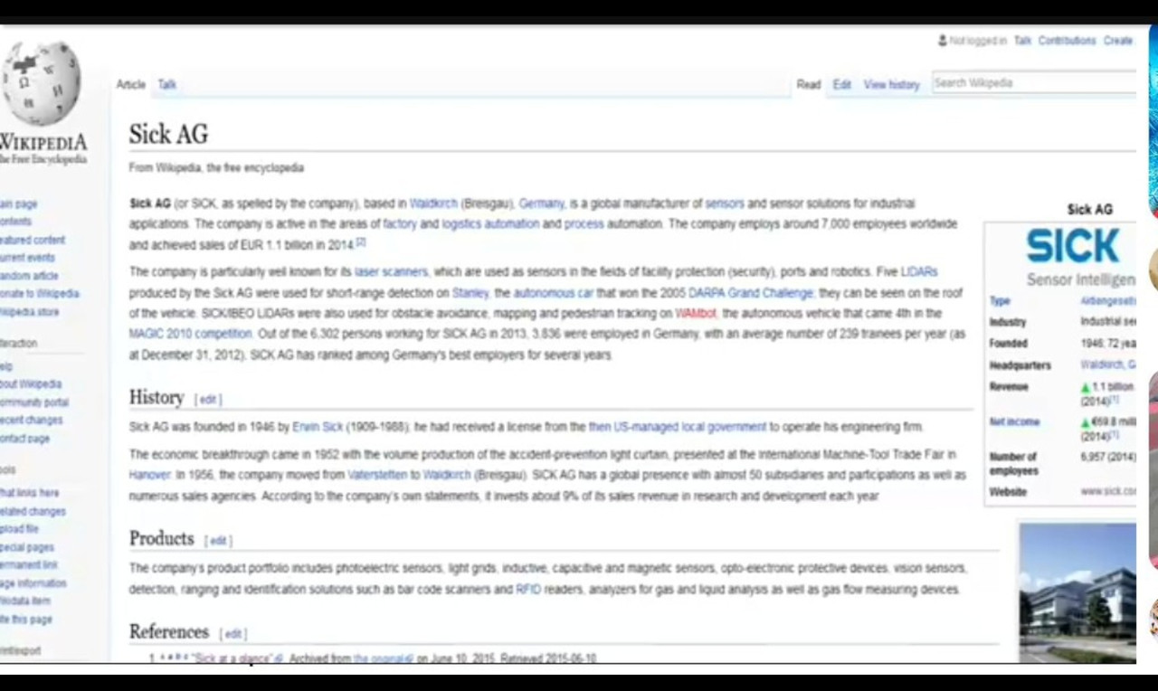The height and width of the screenshot is (691, 1158).
Task: Open the MAGIC 2010 competition link
Action: (190, 334)
